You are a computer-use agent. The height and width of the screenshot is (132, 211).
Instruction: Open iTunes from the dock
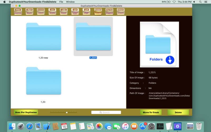[125, 126]
